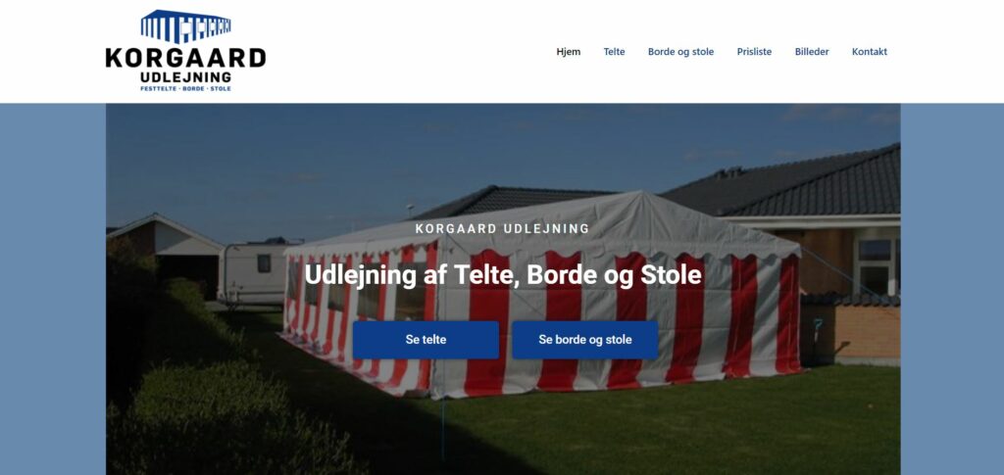Image resolution: width=1004 pixels, height=475 pixels.
Task: Open the Prisliste page
Action: pos(754,52)
